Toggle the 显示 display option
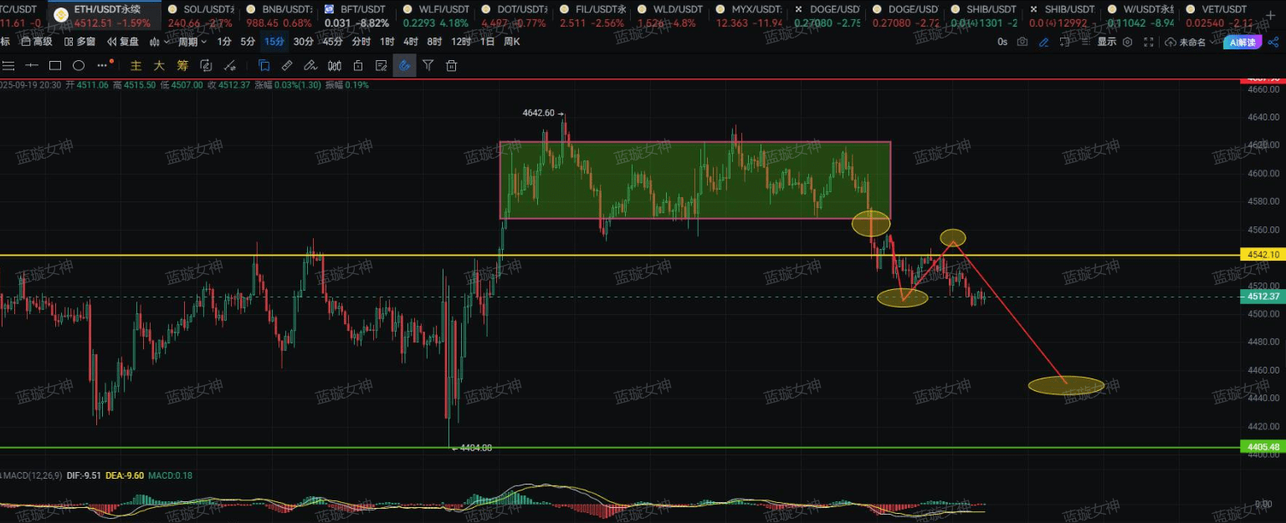 [x=1107, y=42]
